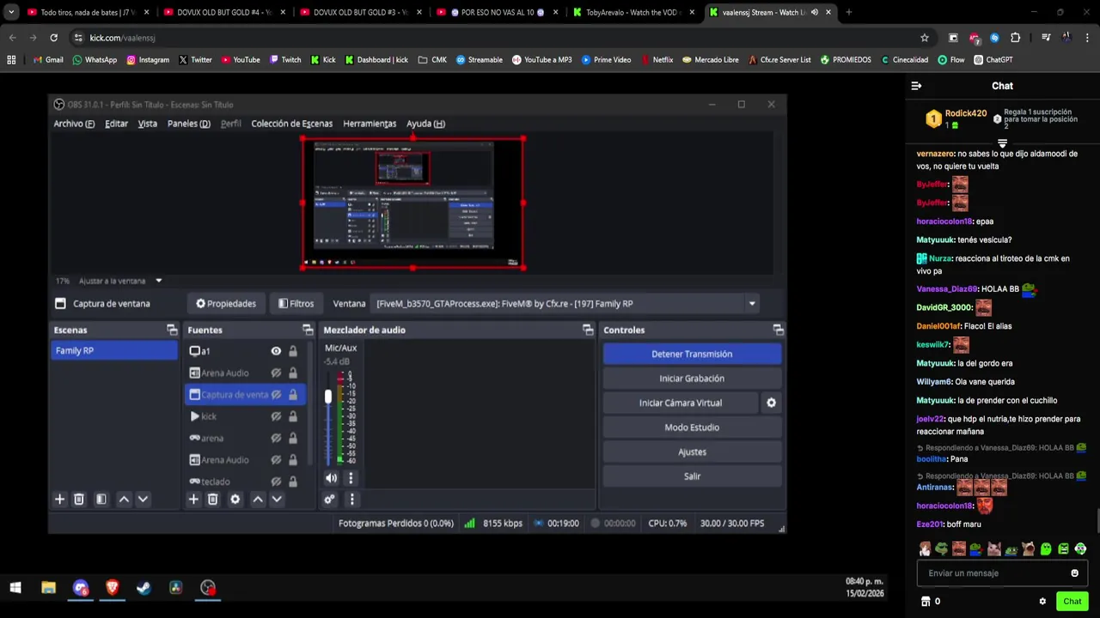The image size is (1100, 618).
Task: Open the audio mixer bottom three-dot menu
Action: pos(351,499)
